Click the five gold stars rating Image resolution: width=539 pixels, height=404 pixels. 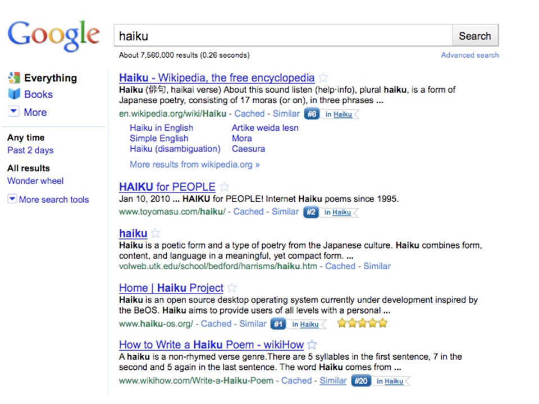click(x=362, y=323)
